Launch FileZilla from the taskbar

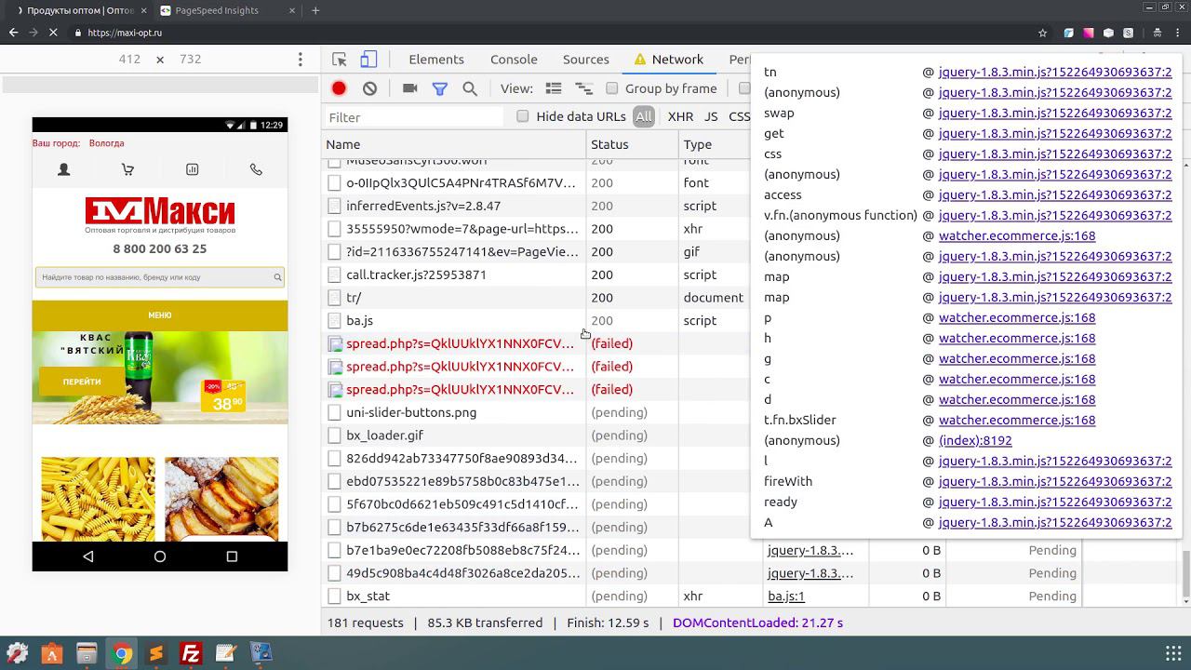click(x=191, y=653)
